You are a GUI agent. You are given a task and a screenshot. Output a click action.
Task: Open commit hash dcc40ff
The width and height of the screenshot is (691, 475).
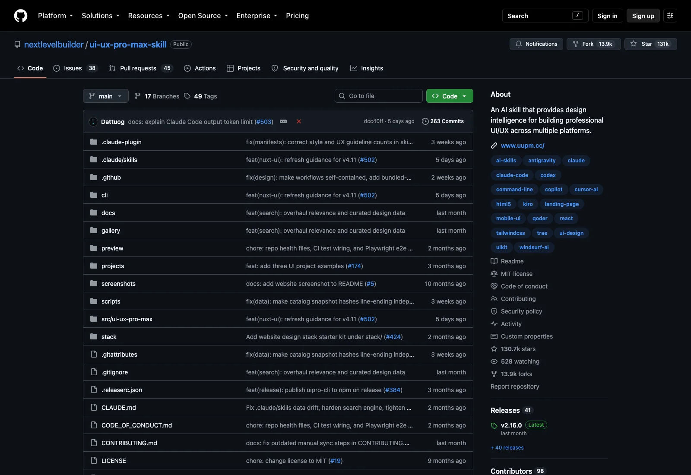tap(373, 121)
